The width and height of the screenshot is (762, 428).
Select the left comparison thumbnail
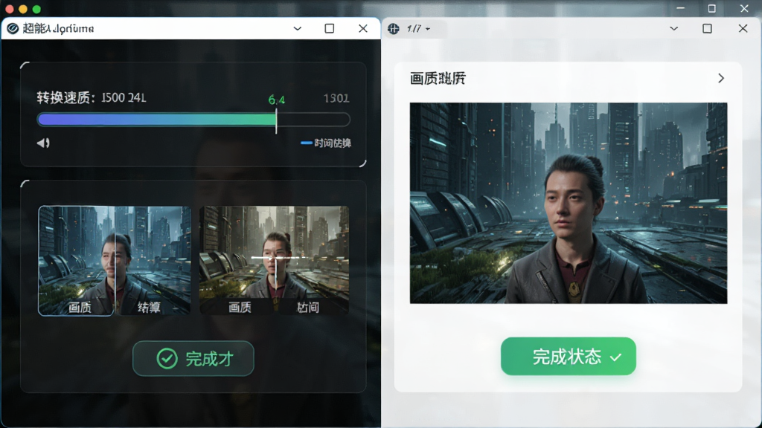(115, 261)
